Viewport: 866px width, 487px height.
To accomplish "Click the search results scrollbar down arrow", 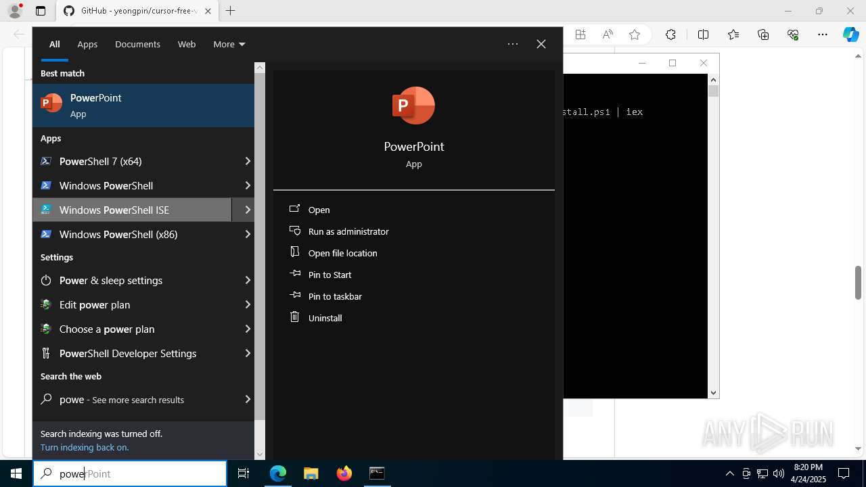I will [260, 454].
